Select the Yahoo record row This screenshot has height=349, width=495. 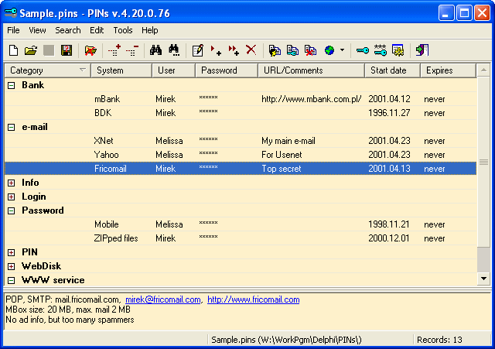241,155
